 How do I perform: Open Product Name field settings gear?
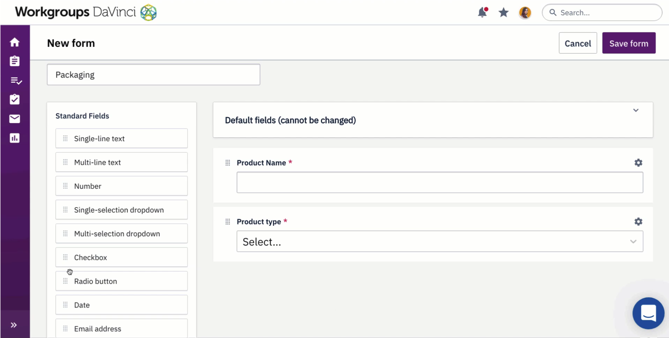point(638,163)
